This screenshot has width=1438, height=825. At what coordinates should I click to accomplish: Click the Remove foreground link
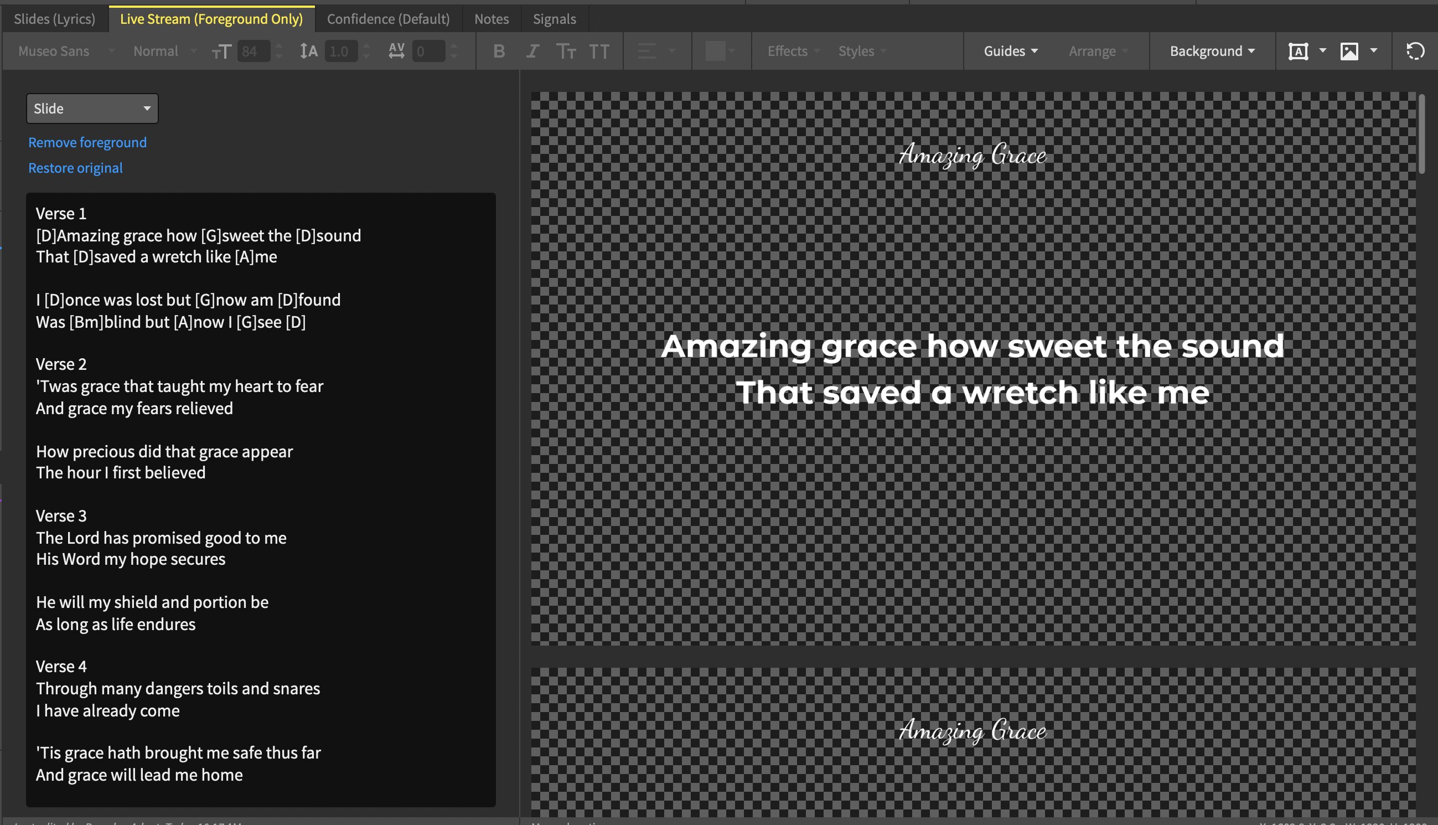tap(87, 142)
